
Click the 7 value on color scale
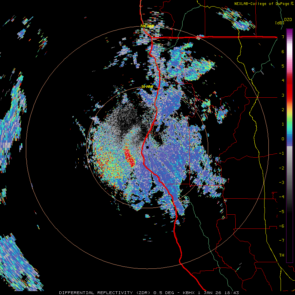[283, 37]
